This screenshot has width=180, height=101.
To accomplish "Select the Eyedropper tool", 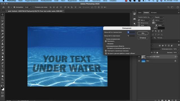I will click(3, 34).
